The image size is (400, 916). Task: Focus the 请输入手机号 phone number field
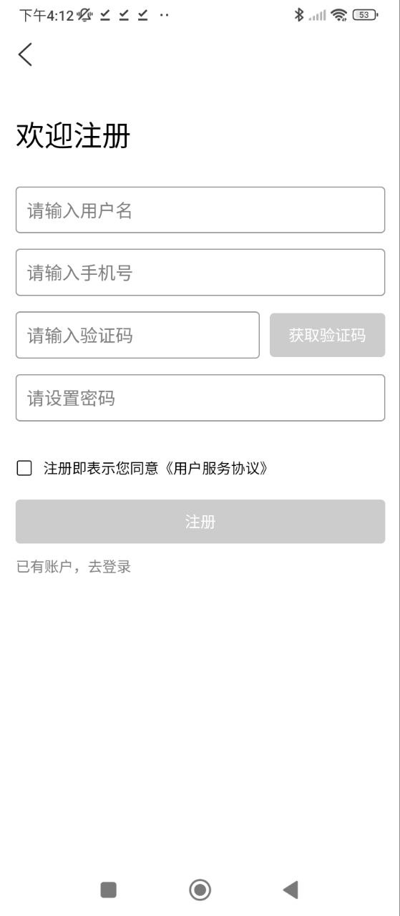[x=200, y=272]
